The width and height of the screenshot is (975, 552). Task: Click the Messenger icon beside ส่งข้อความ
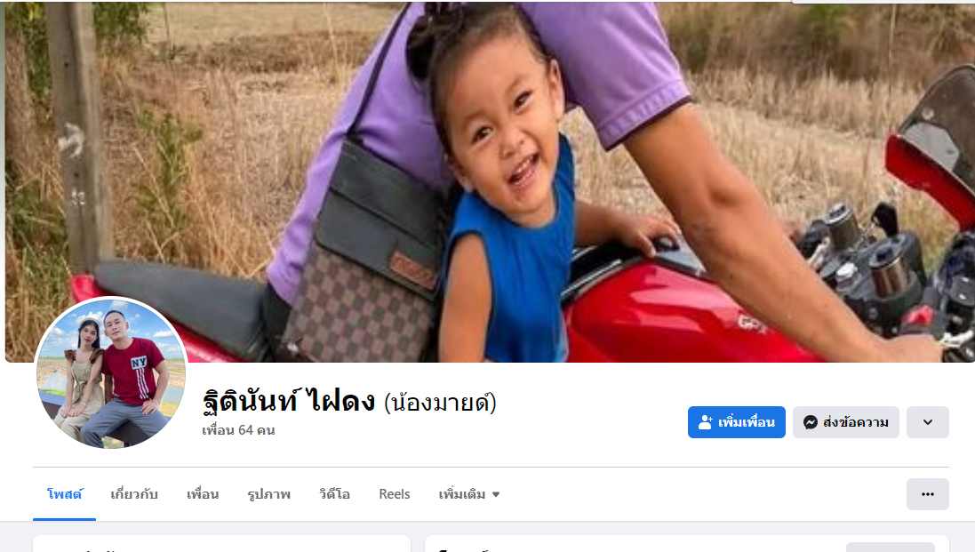coord(811,422)
